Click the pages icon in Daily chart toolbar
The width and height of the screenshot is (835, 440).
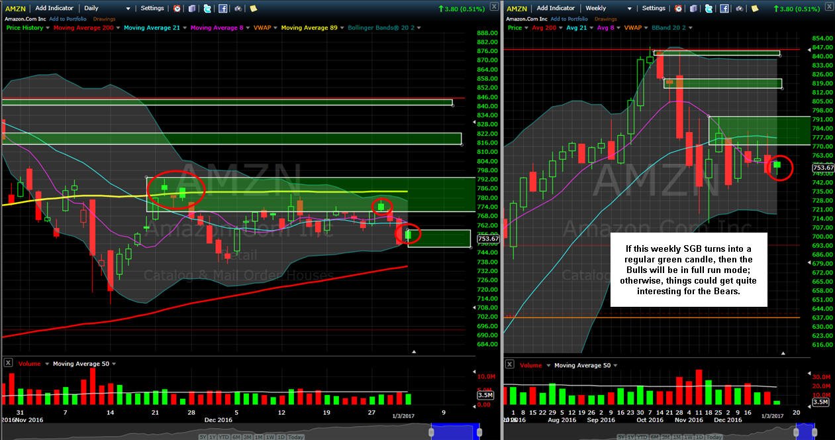point(192,9)
